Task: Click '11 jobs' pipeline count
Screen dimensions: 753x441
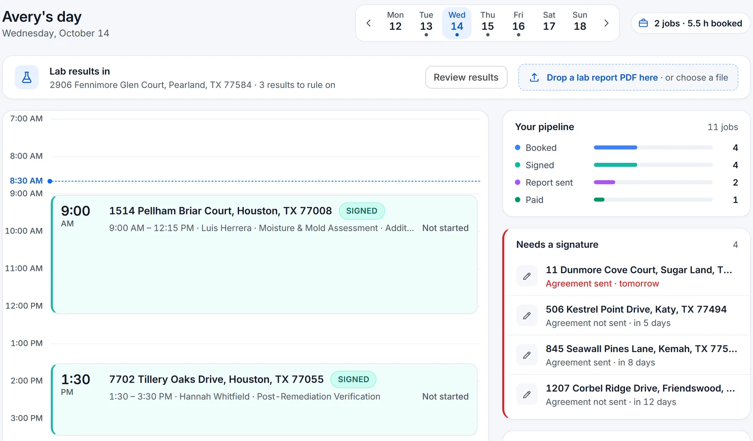Action: click(722, 127)
